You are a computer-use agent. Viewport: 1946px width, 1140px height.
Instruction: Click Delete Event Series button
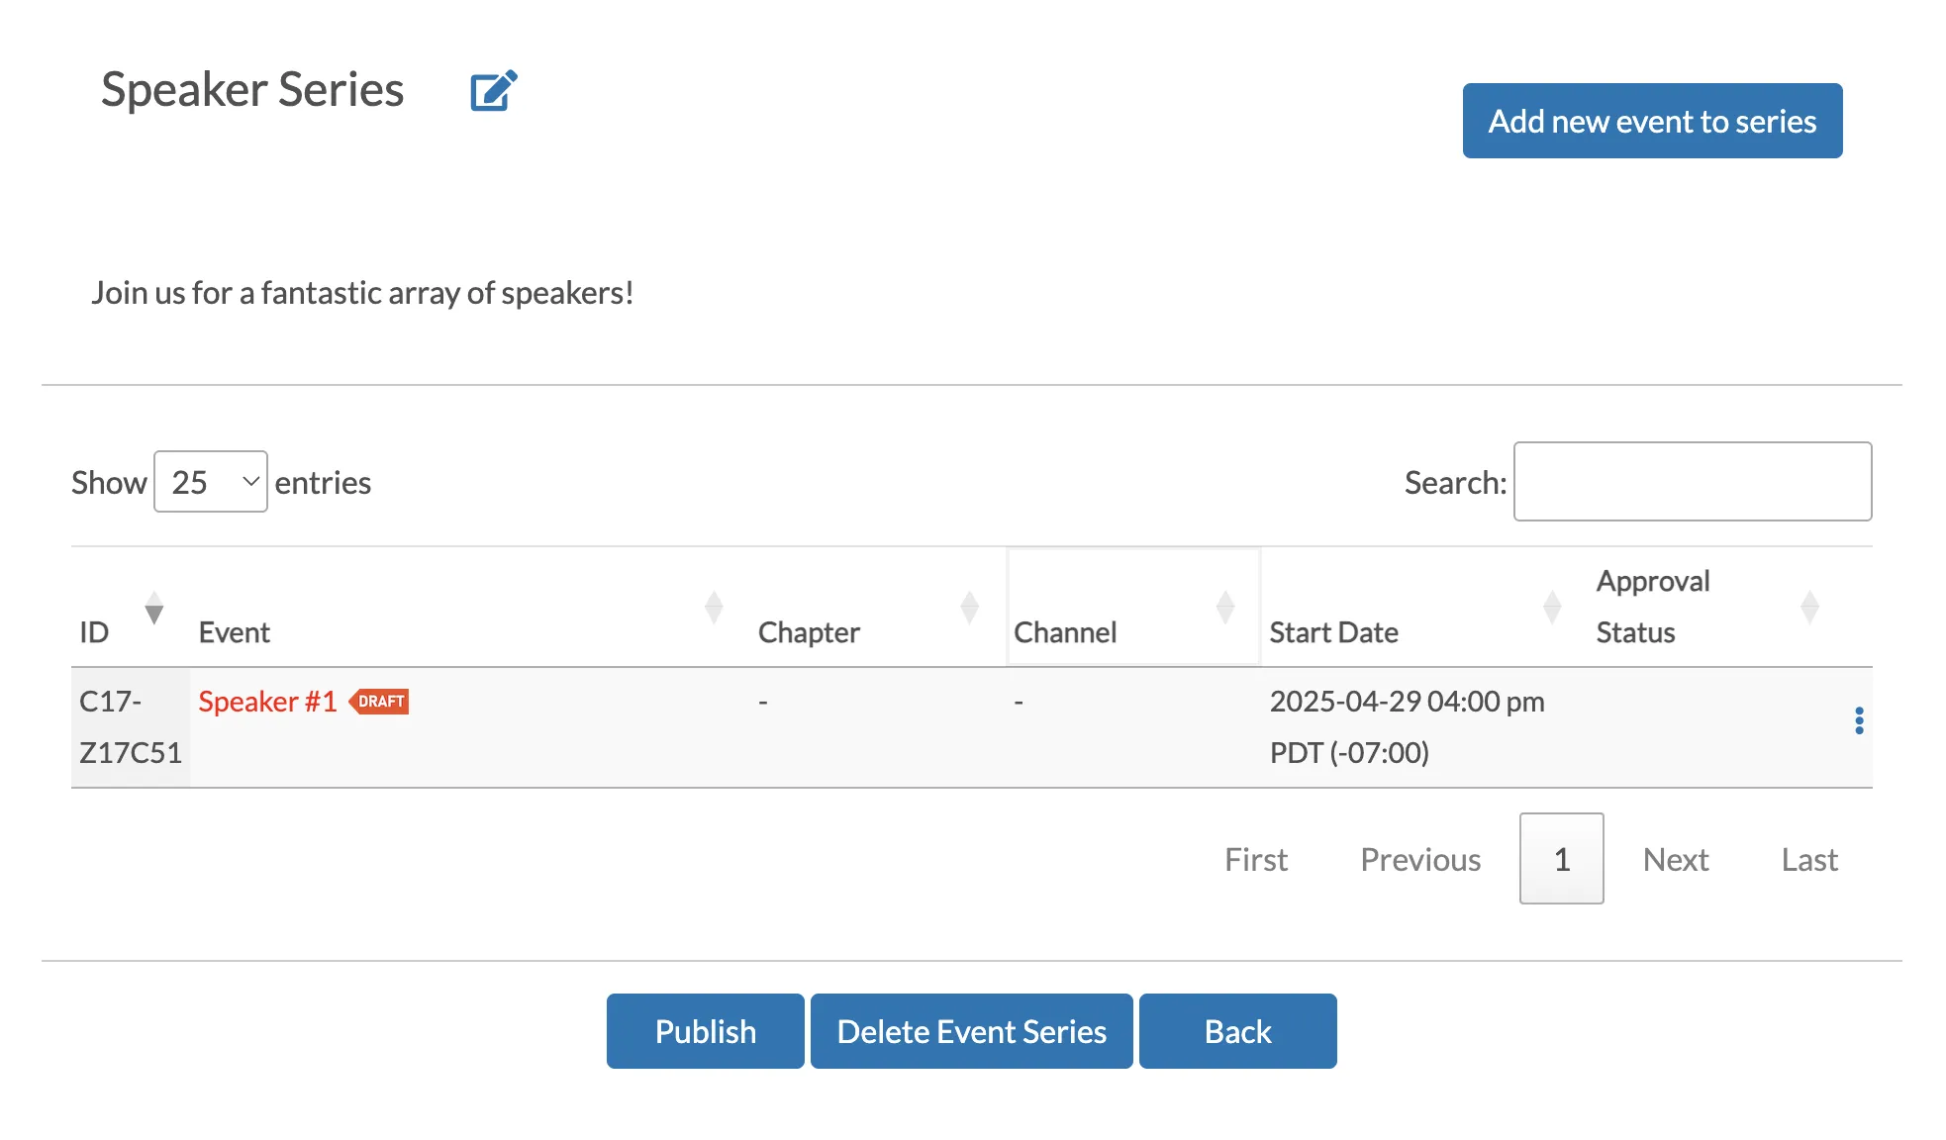pyautogui.click(x=971, y=1031)
